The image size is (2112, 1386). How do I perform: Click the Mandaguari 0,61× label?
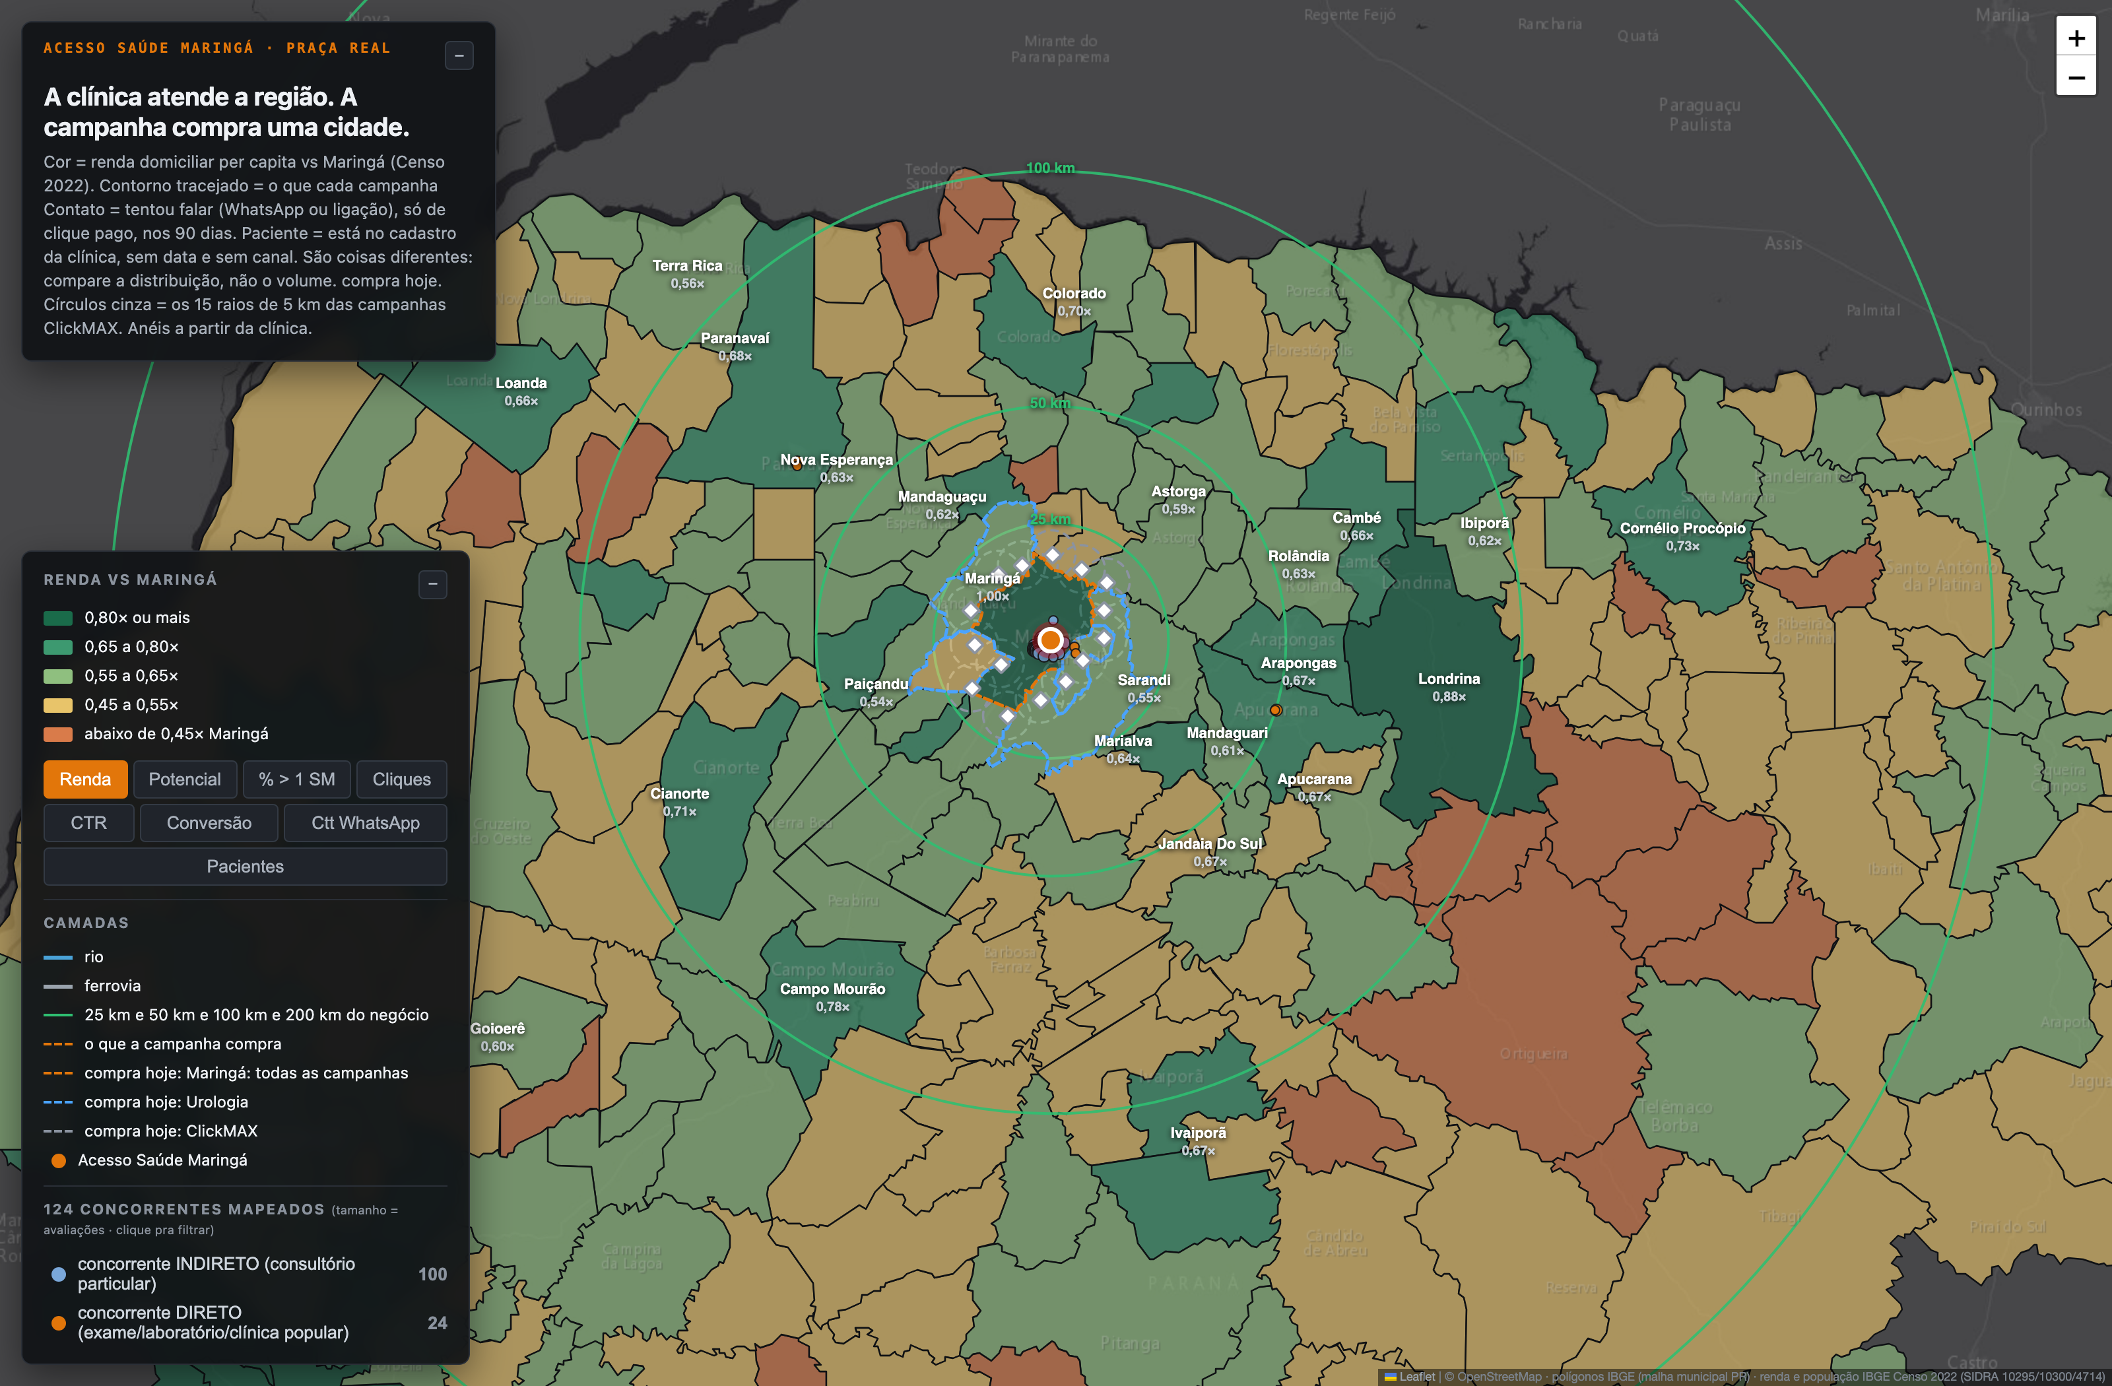click(1227, 741)
